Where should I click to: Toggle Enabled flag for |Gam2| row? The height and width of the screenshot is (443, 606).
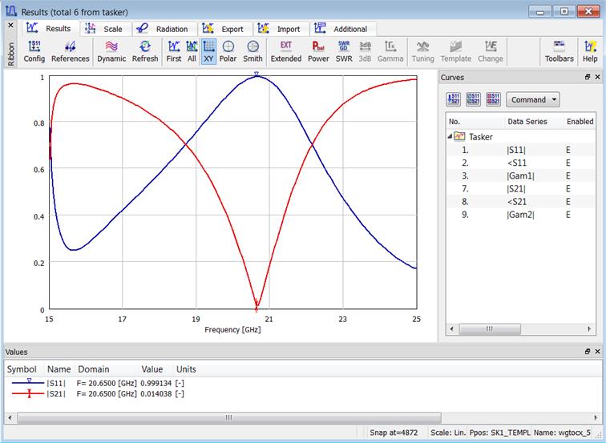pos(568,215)
